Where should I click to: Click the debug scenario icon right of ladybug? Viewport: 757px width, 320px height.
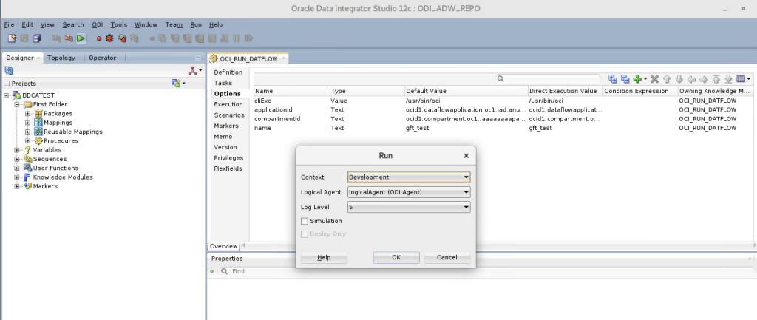pyautogui.click(x=122, y=38)
